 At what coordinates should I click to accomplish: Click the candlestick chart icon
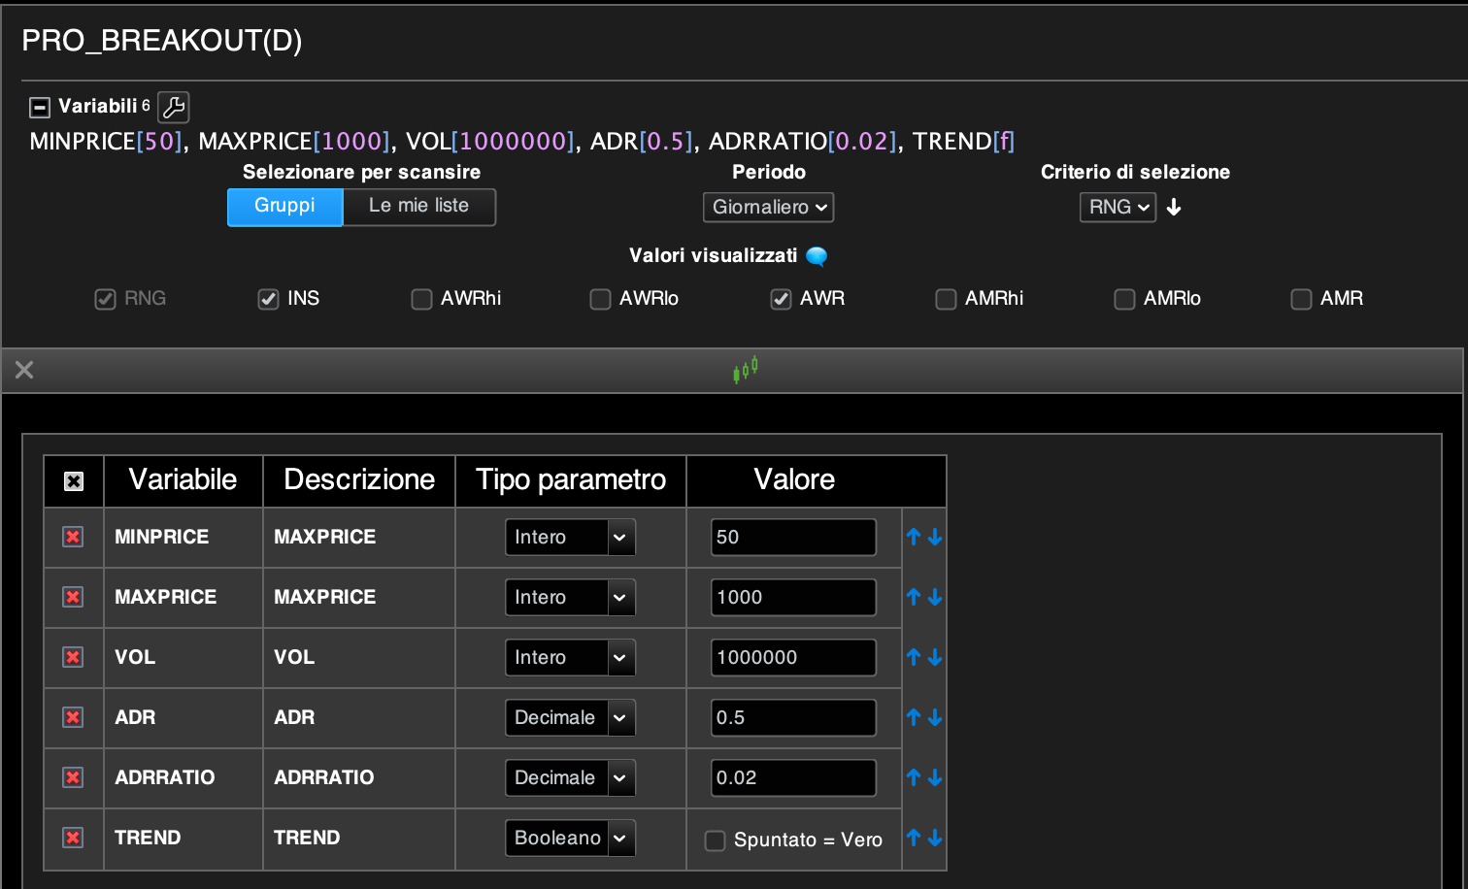745,370
